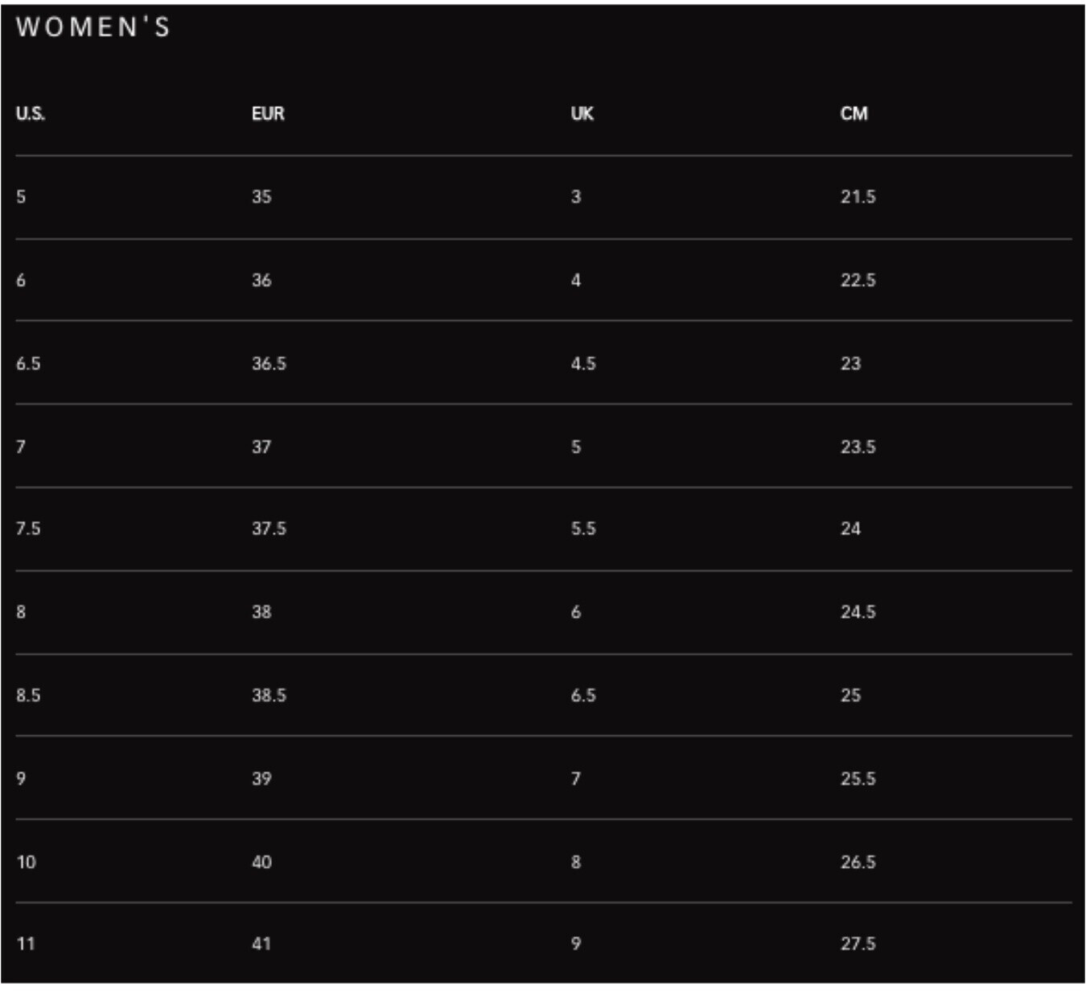Select the EUR size 35 cell
Viewport: 1086px width, 991px height.
261,197
